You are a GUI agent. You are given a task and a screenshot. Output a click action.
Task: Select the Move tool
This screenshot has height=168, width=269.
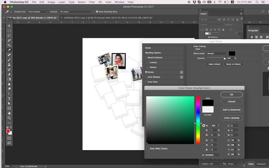[9, 26]
